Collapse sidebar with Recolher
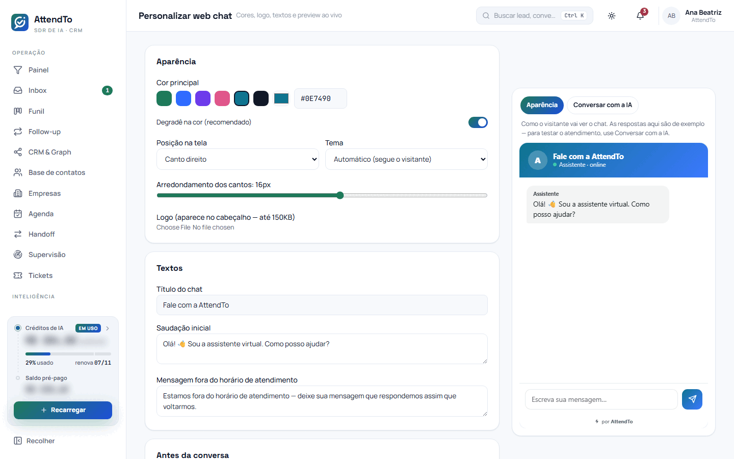Viewport: 734px width, 459px height. pos(34,441)
